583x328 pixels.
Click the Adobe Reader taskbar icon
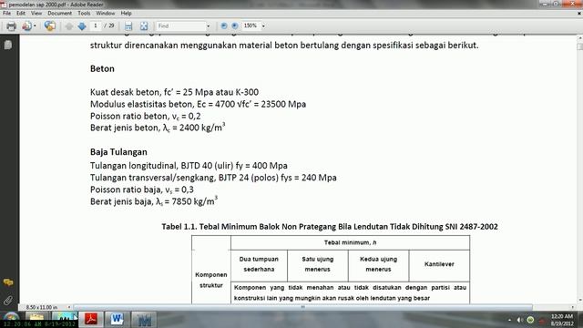click(x=91, y=320)
